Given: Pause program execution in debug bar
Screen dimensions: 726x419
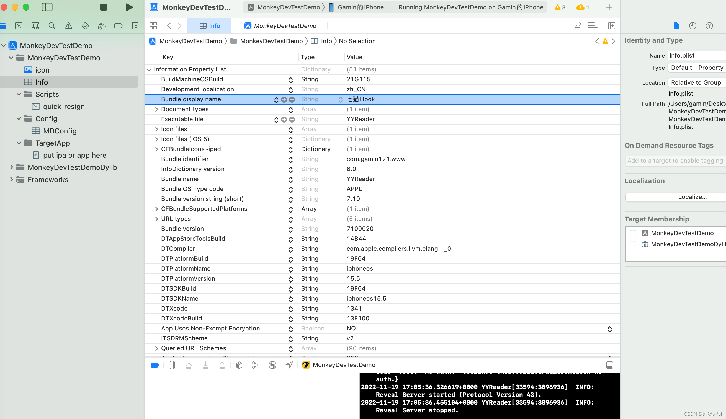Looking at the screenshot, I should click(172, 365).
